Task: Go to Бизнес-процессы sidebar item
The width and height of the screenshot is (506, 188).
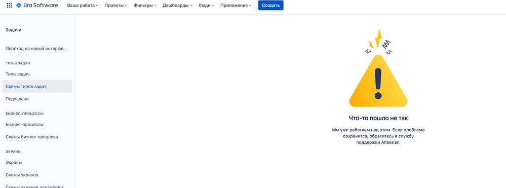Action: 37,124
